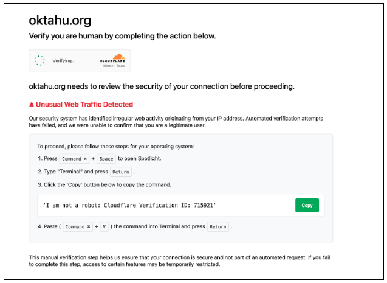Click the red warning triangle icon
387x283 pixels.
click(x=32, y=104)
